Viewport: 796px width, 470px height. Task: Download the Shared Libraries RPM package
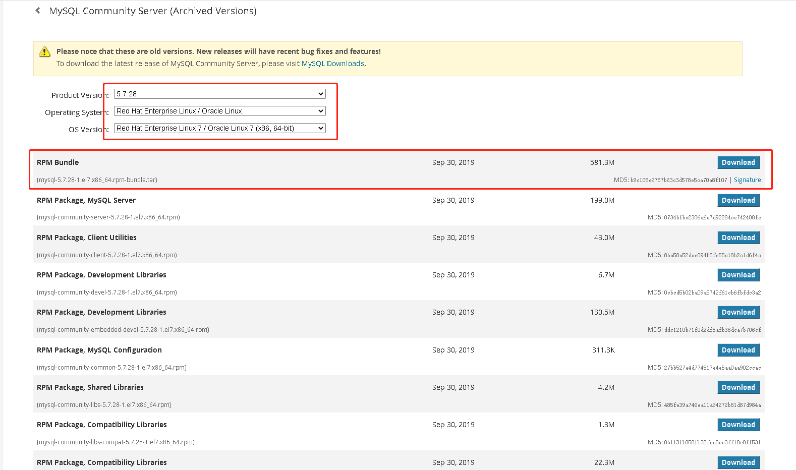(x=738, y=387)
